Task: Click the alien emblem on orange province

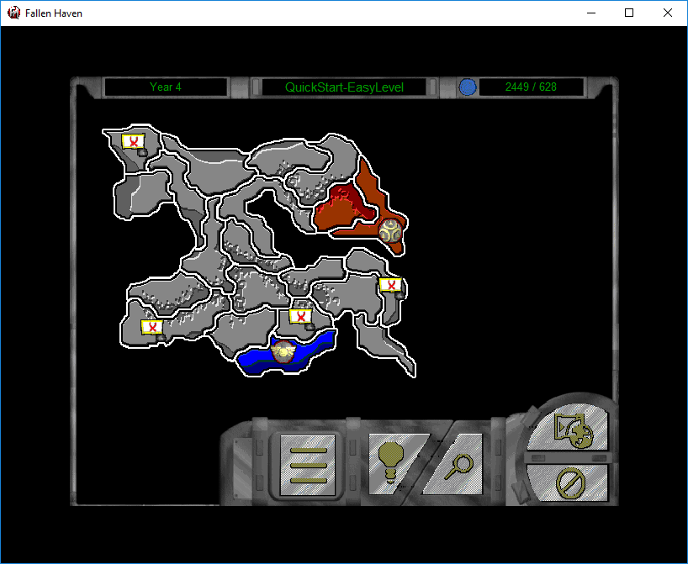Action: (389, 230)
